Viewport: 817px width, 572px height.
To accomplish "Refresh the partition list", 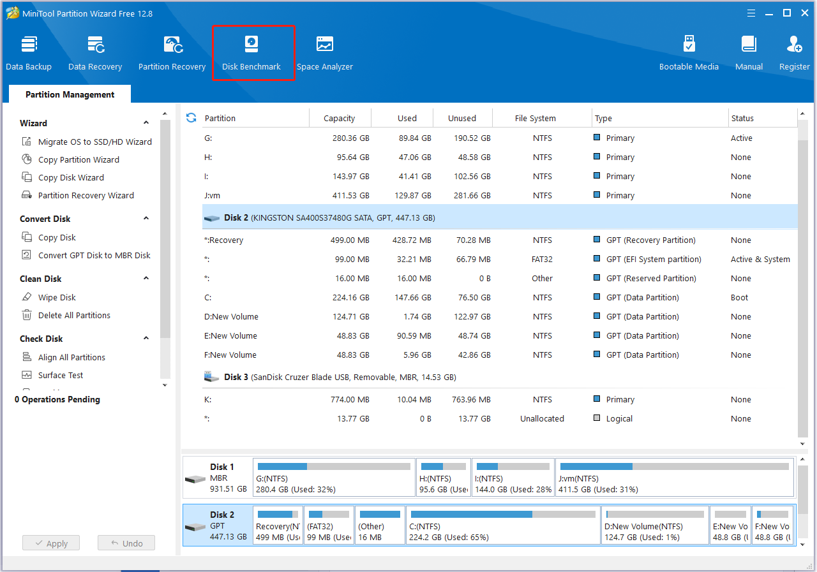I will [x=191, y=118].
